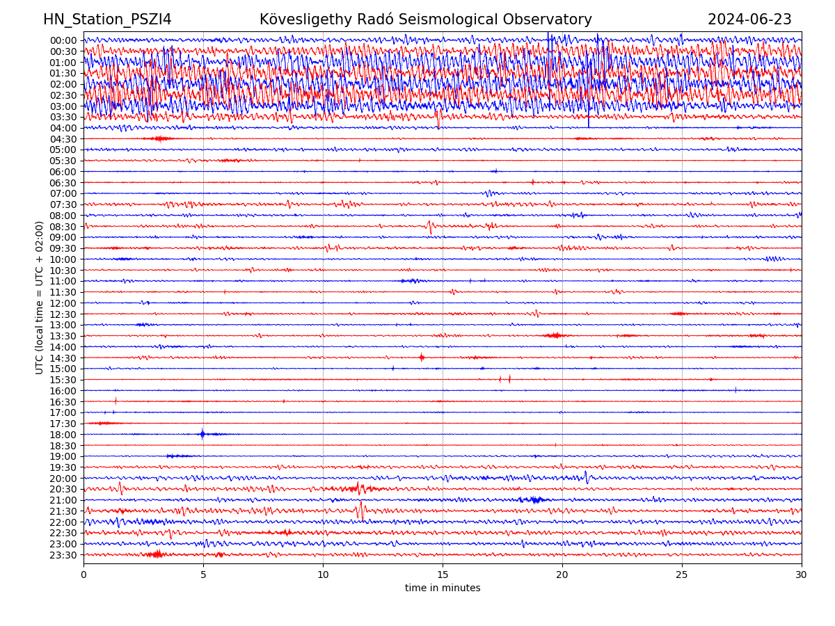Screen dimensions: 835x626
Task: Click the x-axis tick label 30
Action: 802,575
